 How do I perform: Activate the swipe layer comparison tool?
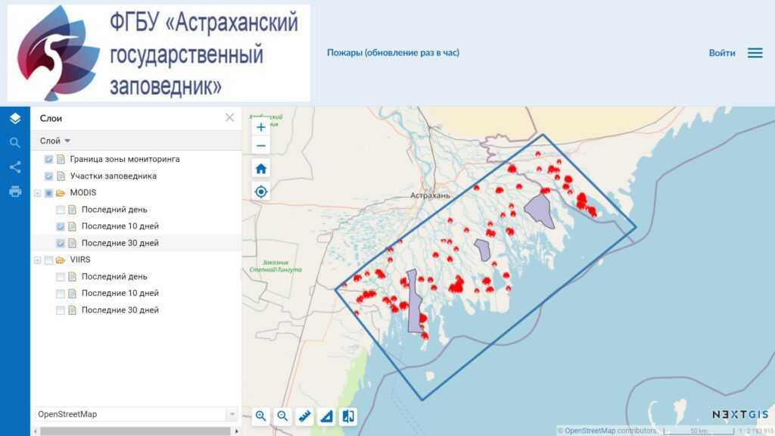tap(348, 416)
